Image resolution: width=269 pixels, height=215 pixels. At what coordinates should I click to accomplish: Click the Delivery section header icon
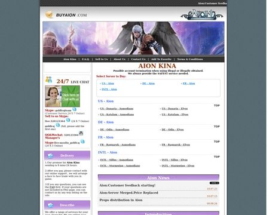[50, 156]
